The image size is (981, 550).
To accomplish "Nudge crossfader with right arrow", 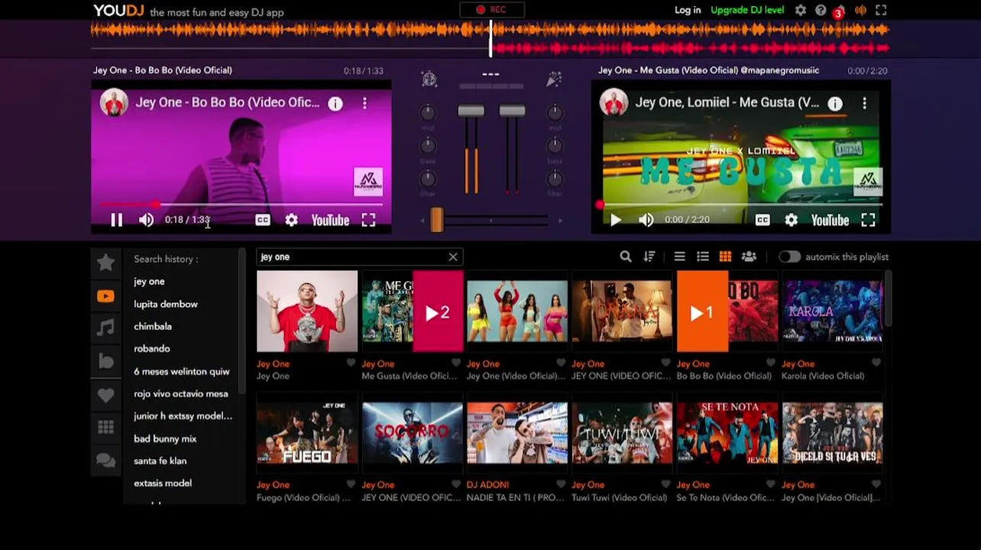I will 560,221.
